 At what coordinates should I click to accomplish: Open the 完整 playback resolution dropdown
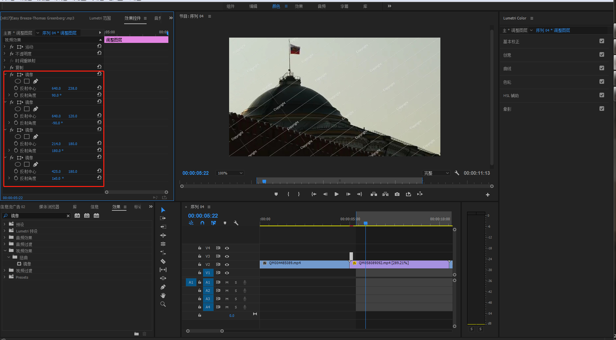436,173
